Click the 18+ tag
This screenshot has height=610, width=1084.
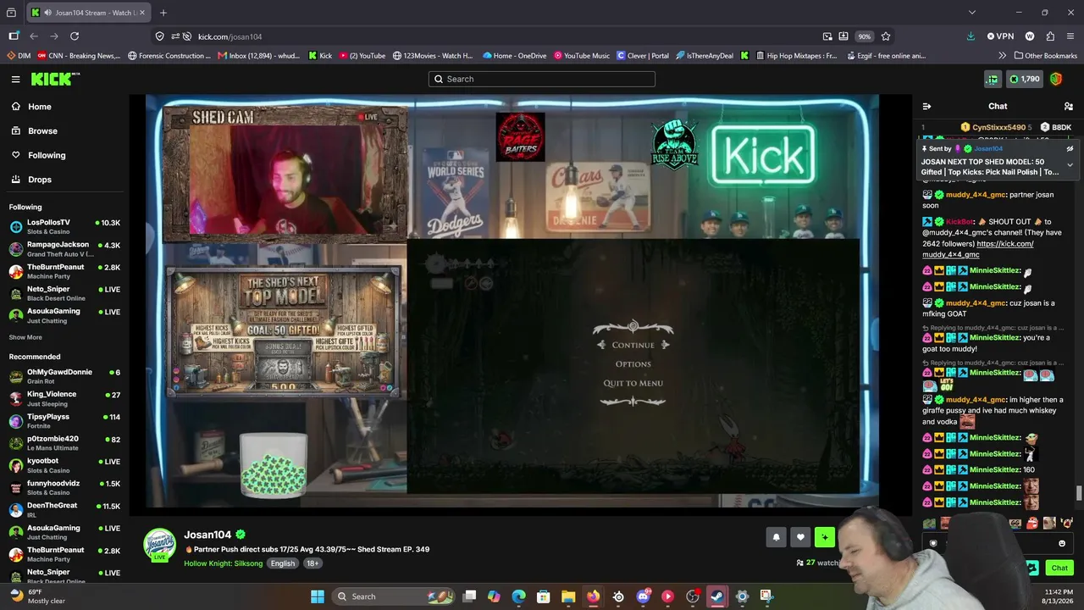pos(312,563)
